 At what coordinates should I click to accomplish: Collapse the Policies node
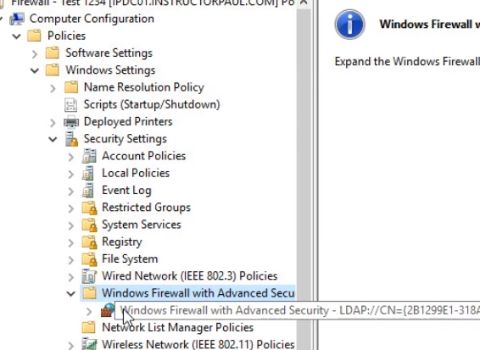[x=16, y=36]
